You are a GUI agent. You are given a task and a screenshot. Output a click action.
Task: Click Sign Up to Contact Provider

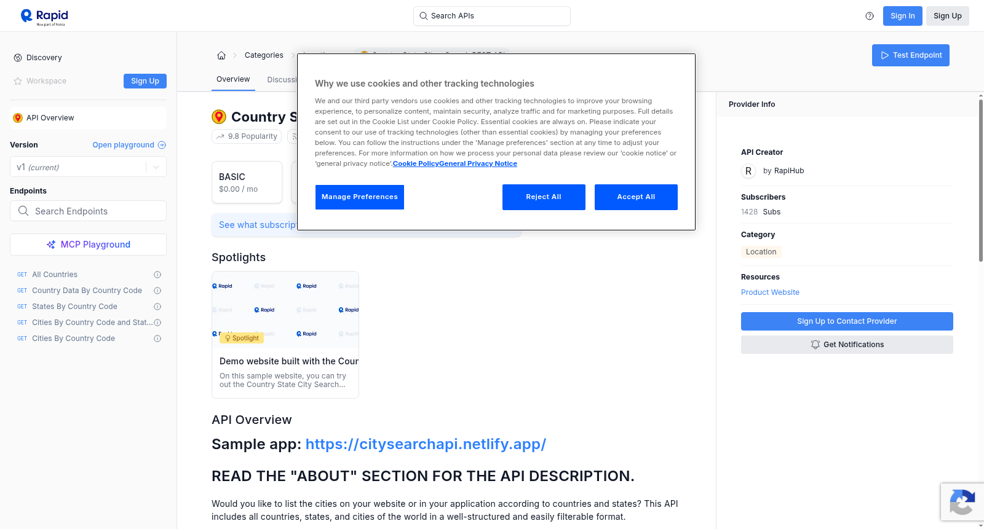click(x=847, y=321)
